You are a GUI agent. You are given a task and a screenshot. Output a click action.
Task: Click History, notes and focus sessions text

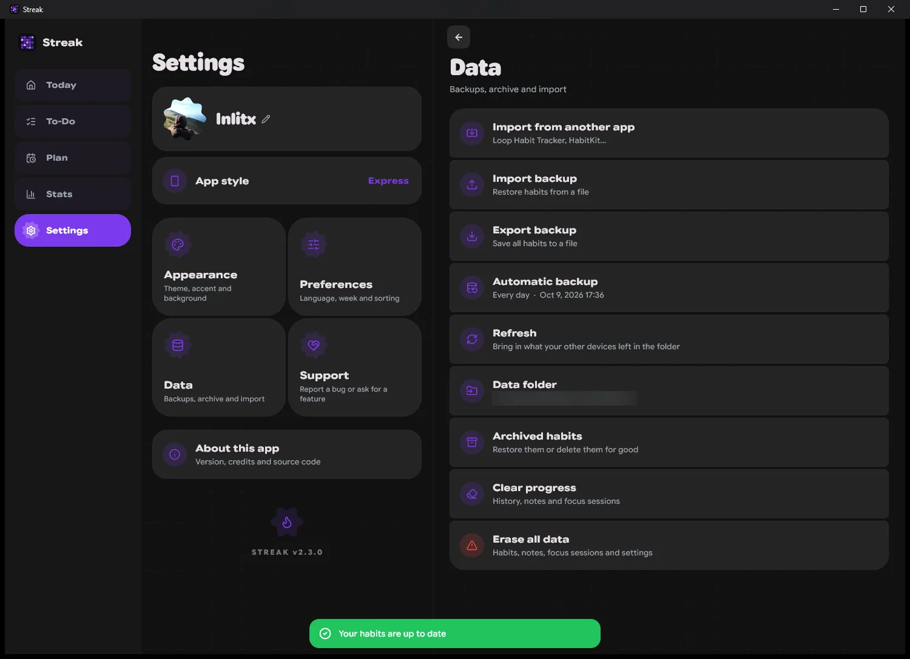tap(556, 501)
